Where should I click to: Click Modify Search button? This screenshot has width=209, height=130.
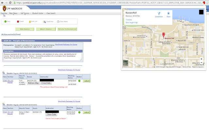pyautogui.click(x=46, y=29)
